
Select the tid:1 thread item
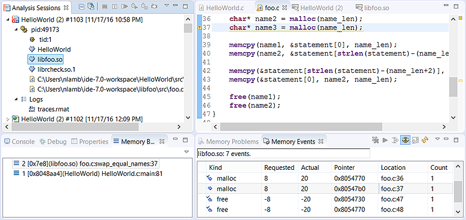click(x=46, y=39)
